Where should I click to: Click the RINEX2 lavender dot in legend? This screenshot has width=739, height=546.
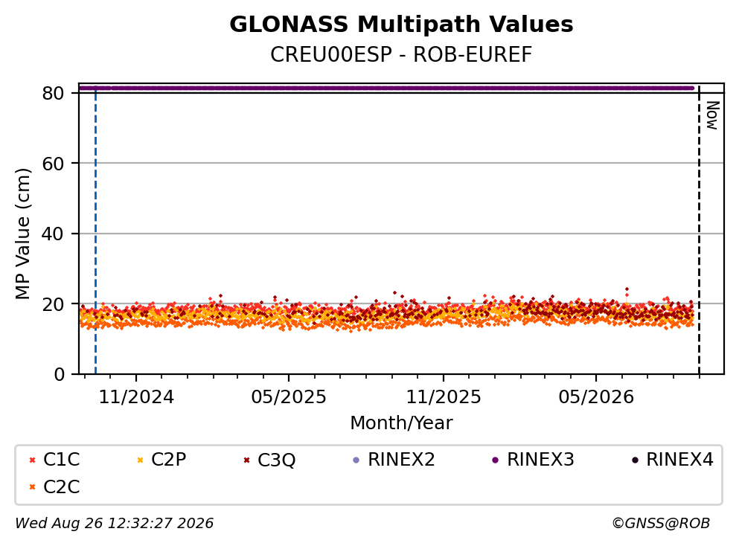click(x=356, y=460)
